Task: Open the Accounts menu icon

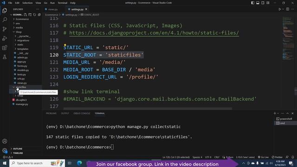Action: click(x=5, y=141)
